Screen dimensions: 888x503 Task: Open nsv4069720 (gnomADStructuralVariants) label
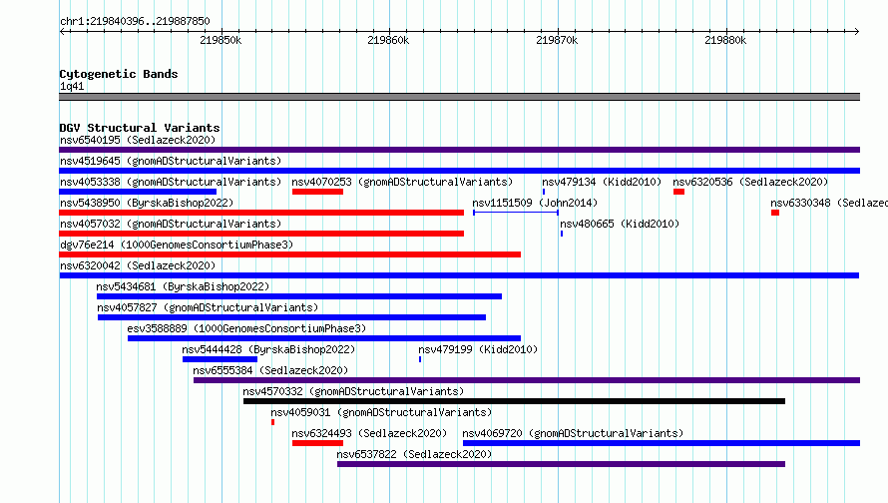click(573, 433)
